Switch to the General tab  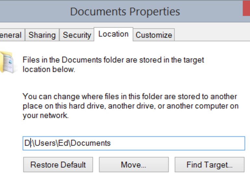coord(10,35)
